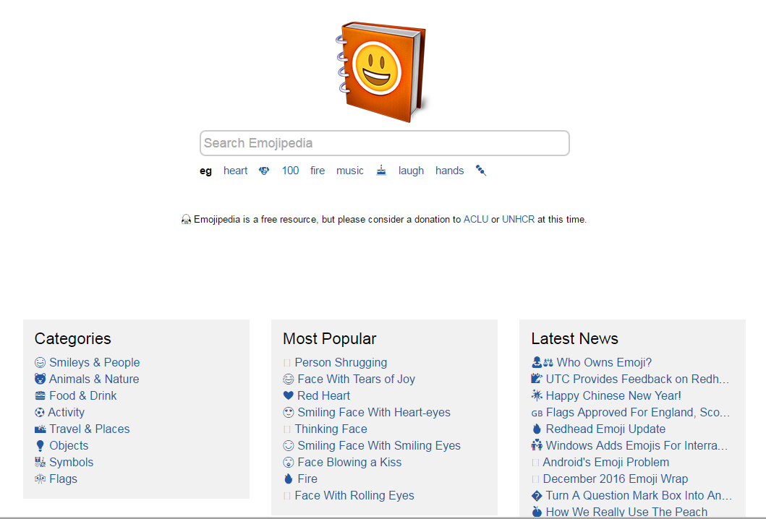The height and width of the screenshot is (519, 766).
Task: Open the UNHCR donation link
Action: pos(519,219)
